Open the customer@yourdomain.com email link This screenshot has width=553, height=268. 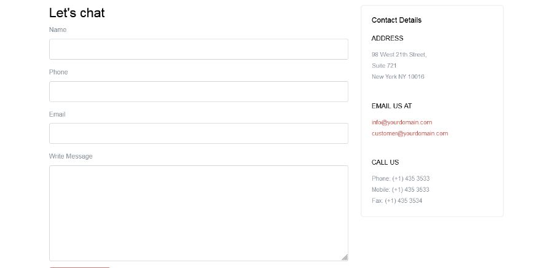(410, 133)
